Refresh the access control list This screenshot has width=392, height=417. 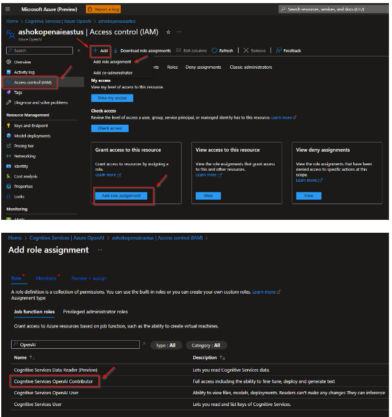223,50
